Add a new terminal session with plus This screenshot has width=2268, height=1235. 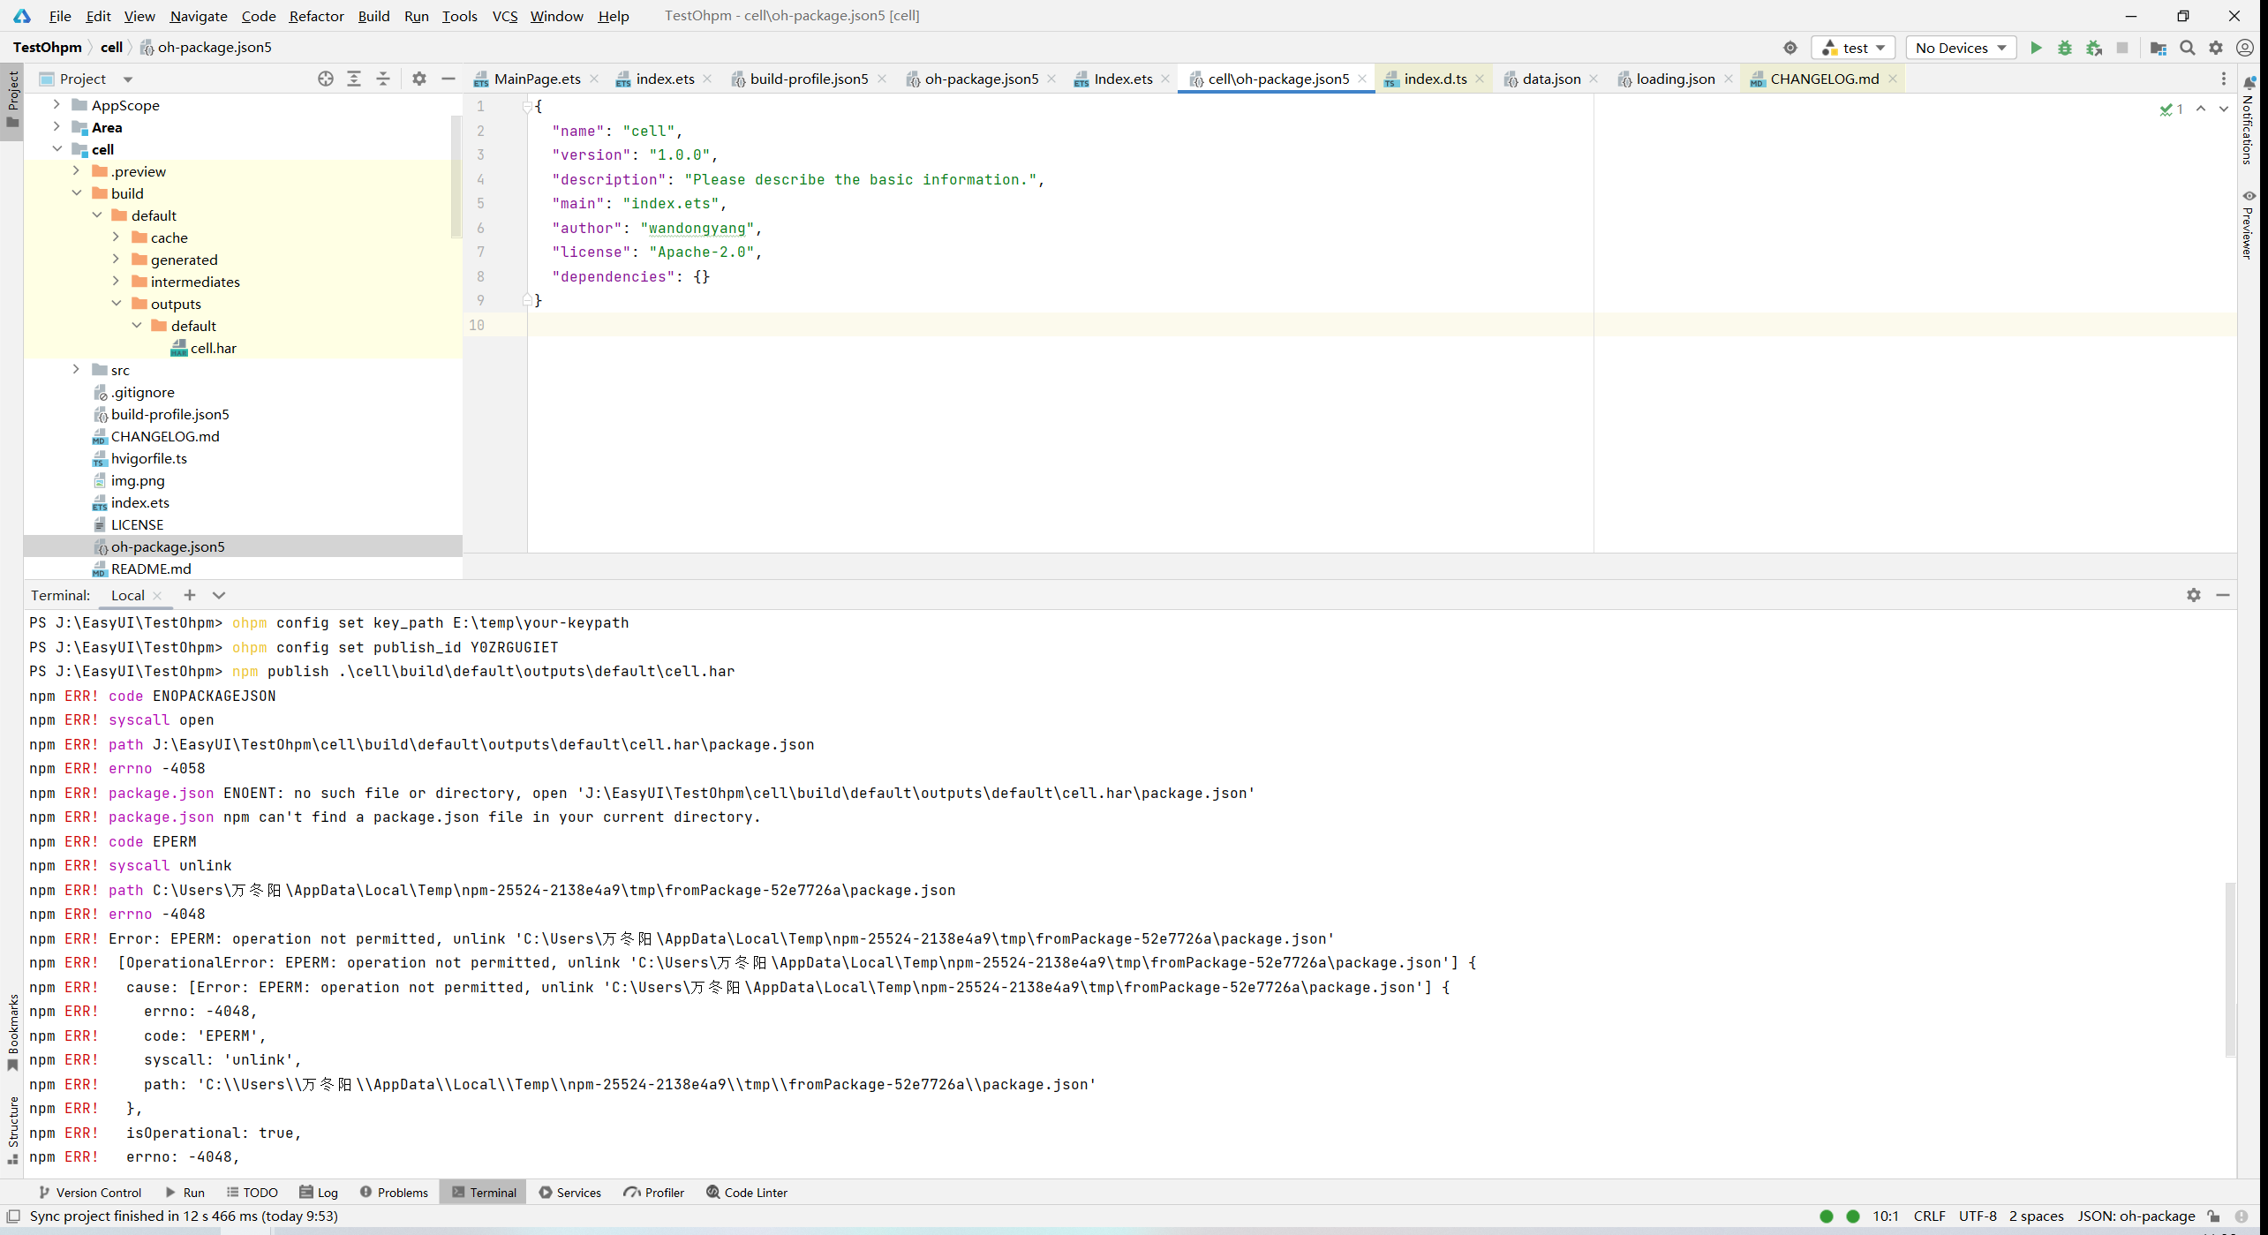point(190,595)
